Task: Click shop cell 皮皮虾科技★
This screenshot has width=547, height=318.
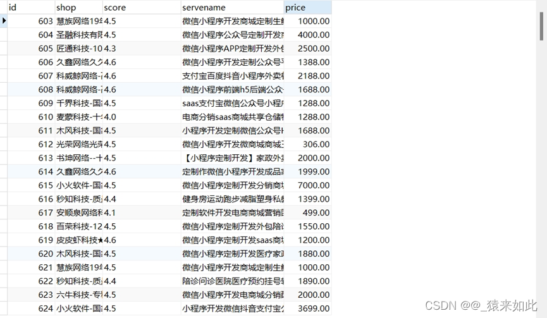Action: 79,240
